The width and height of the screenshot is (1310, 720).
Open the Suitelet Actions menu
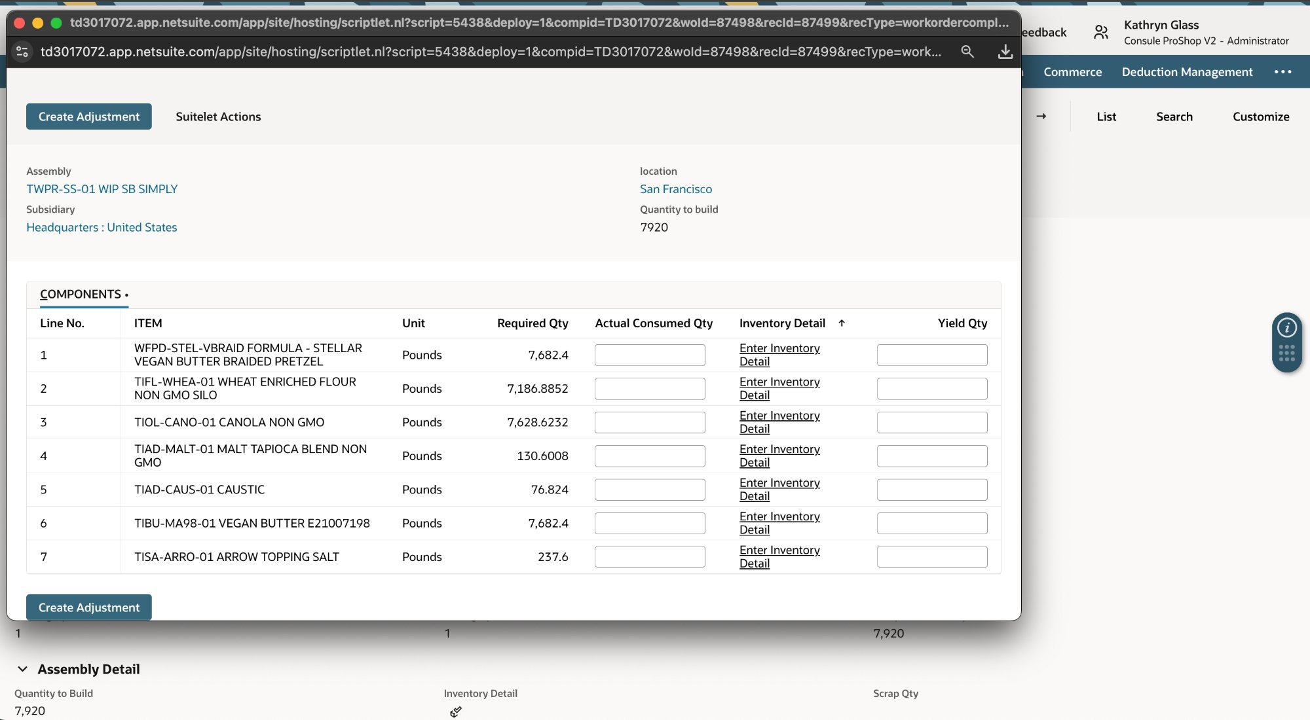[218, 117]
